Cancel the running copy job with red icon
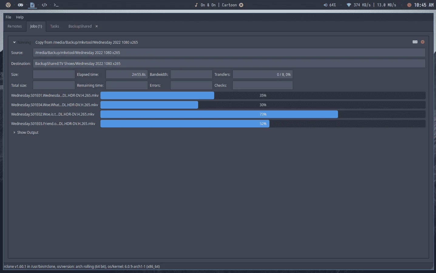 [423, 42]
